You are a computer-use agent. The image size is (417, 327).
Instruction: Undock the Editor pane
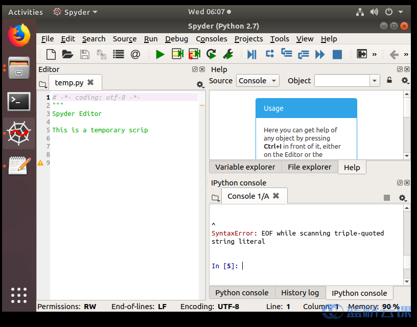click(x=195, y=69)
